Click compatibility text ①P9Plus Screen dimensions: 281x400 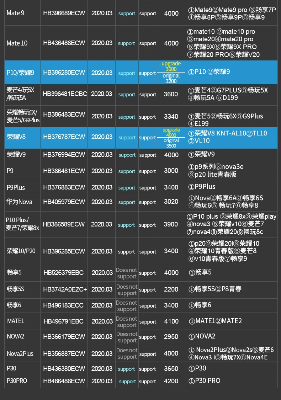click(x=202, y=187)
